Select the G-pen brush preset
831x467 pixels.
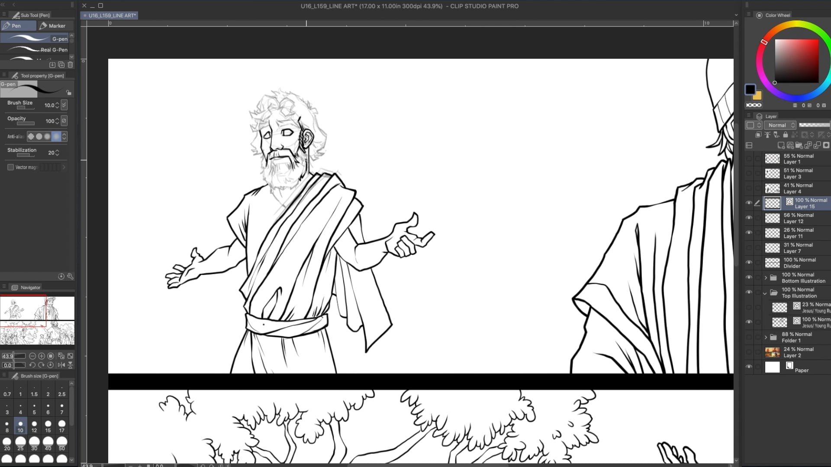pos(37,38)
